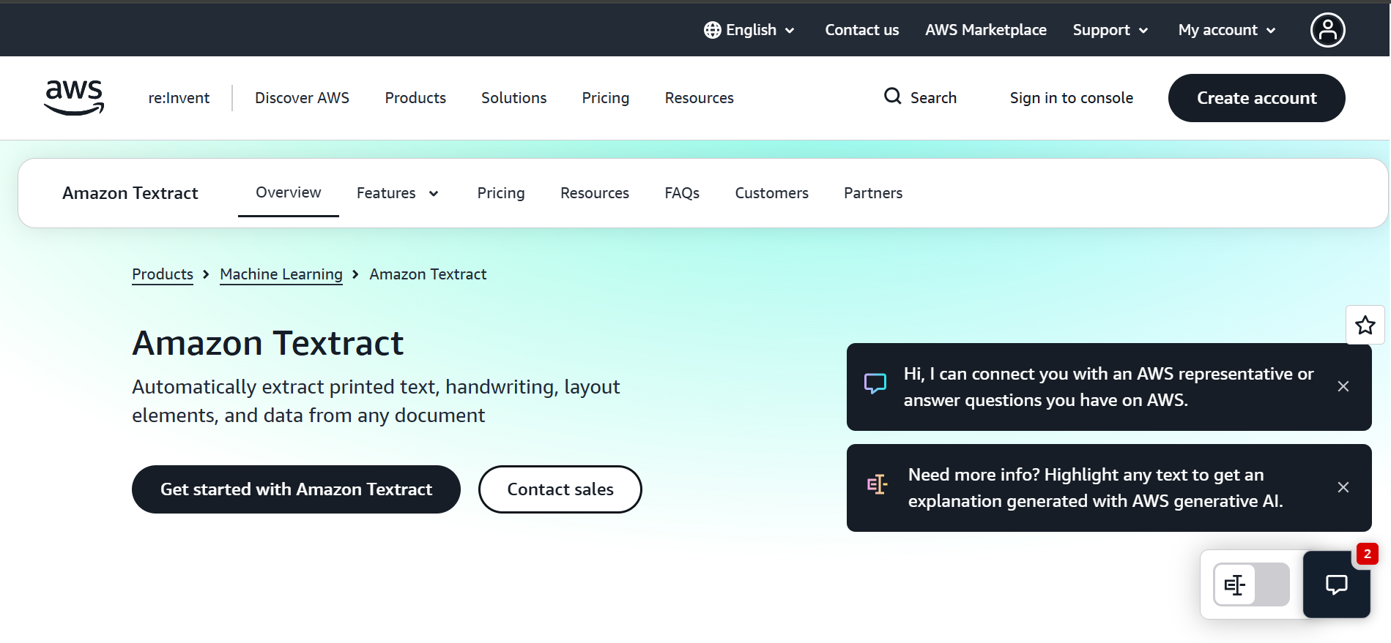Open the Pricing tab in Textract nav
The width and height of the screenshot is (1391, 643).
[501, 193]
